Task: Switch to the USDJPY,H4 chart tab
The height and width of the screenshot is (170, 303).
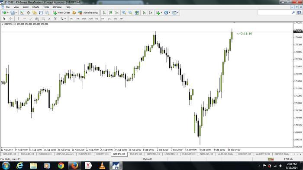Action: coord(103,154)
